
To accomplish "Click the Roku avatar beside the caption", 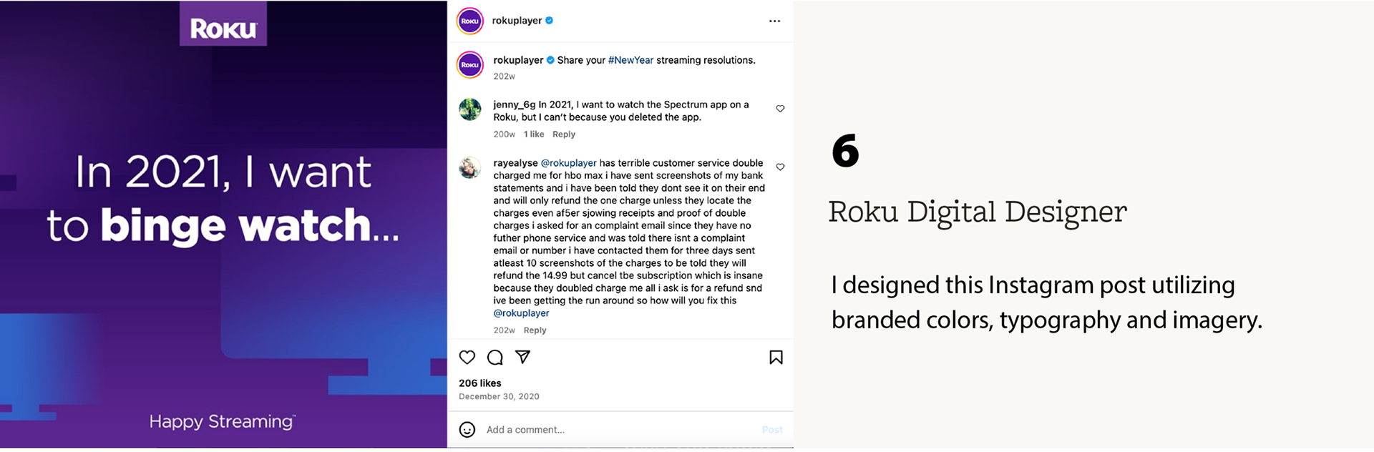I will click(469, 65).
